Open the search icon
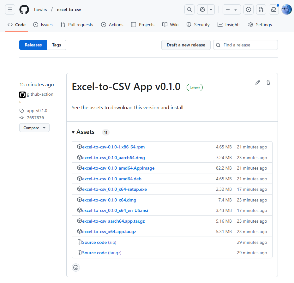The width and height of the screenshot is (294, 283). tap(189, 9)
